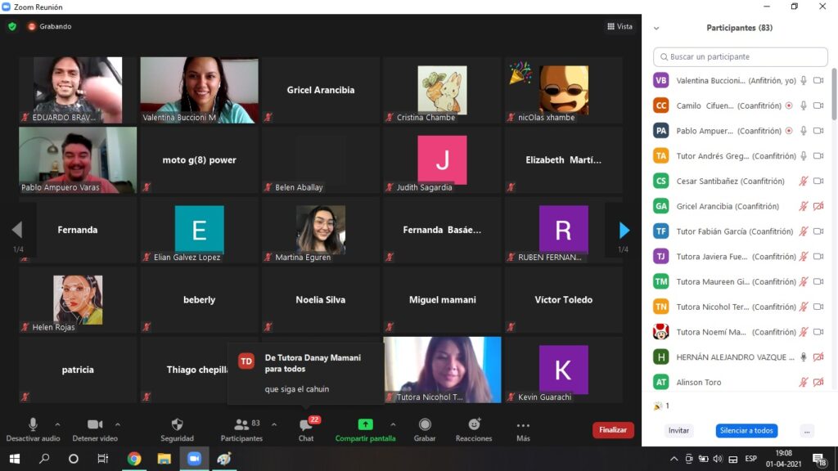Click the Grabar recording icon
Image resolution: width=838 pixels, height=471 pixels.
(x=425, y=425)
